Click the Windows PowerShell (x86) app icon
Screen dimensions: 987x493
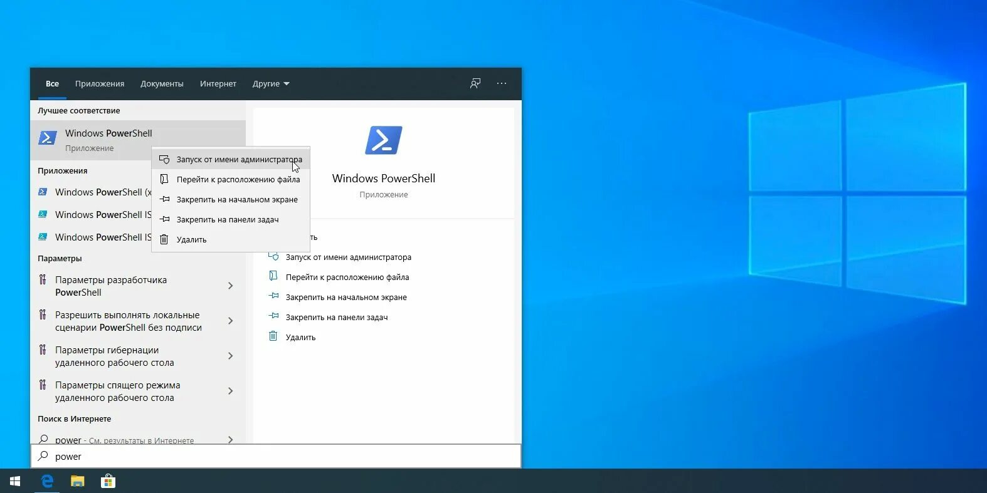tap(43, 192)
